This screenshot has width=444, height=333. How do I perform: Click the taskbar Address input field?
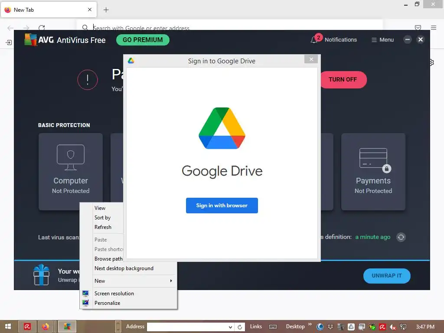(x=187, y=327)
